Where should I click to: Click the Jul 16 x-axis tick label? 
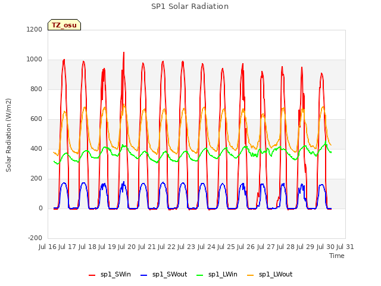point(48,247)
